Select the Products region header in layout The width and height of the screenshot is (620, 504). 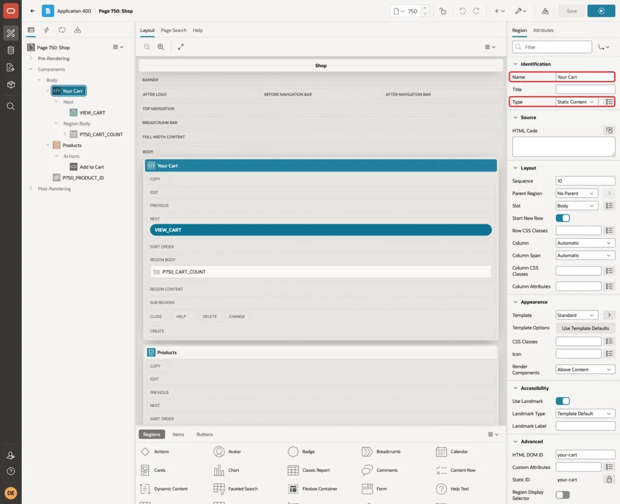click(321, 353)
